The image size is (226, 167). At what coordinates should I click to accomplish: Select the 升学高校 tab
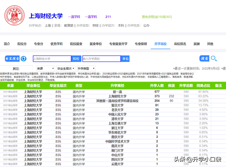pos(160,44)
